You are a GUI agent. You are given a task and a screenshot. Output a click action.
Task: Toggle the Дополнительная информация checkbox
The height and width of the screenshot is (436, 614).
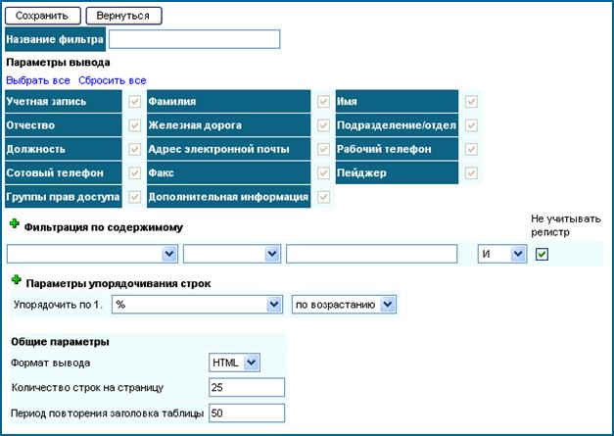323,197
